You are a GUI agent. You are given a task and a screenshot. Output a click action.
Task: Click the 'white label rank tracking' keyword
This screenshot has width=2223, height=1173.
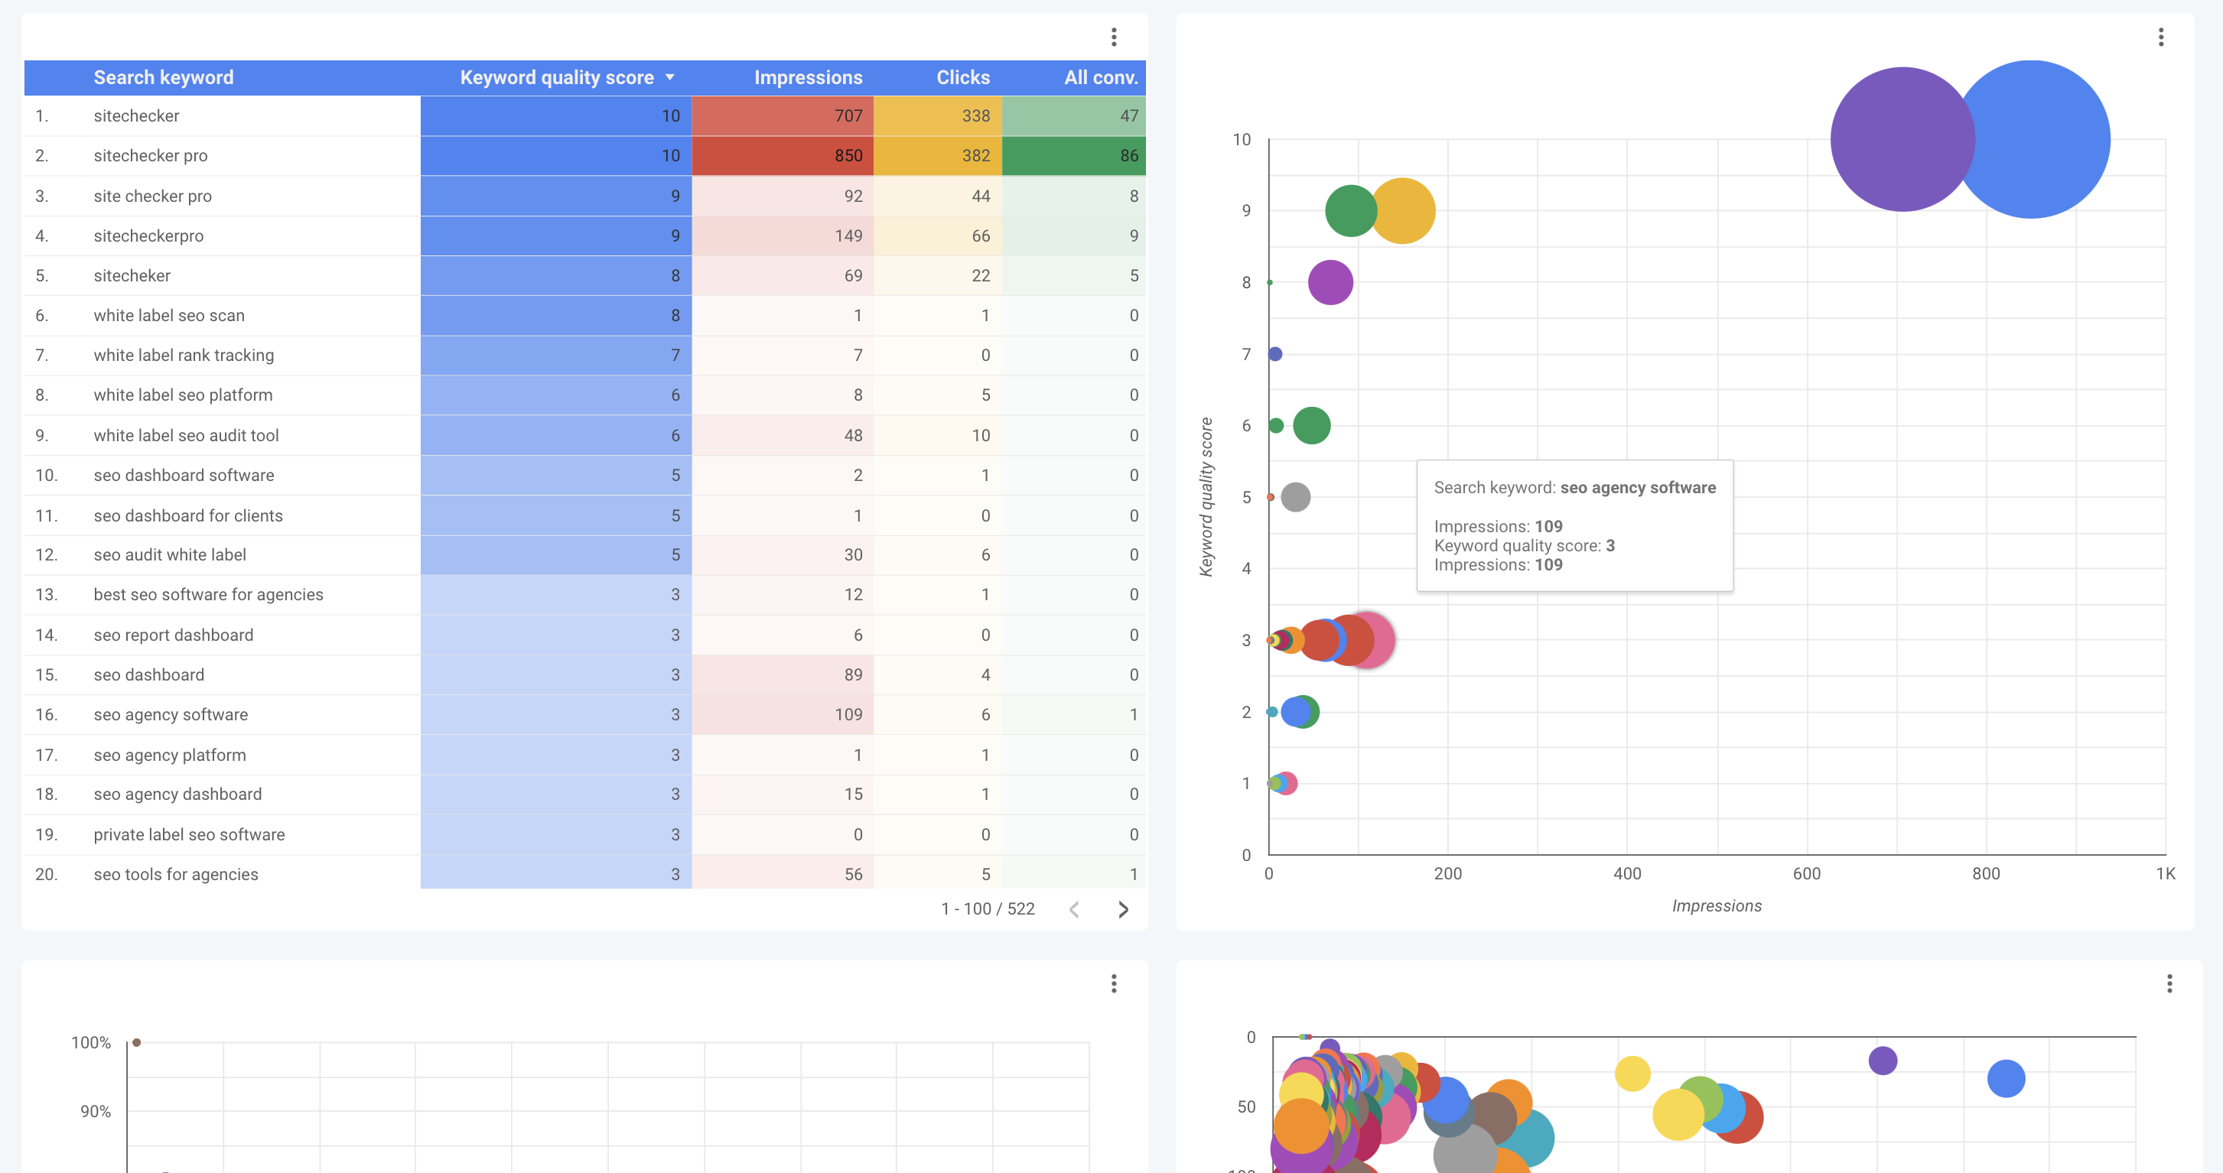point(184,355)
